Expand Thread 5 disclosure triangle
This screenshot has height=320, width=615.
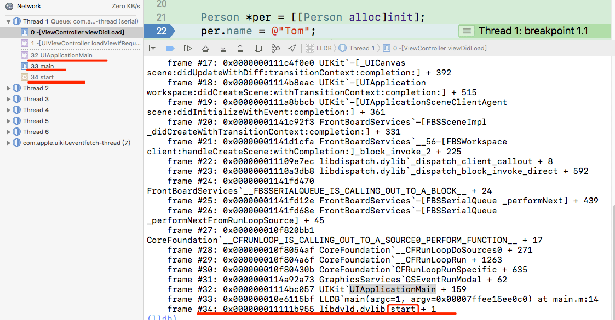(x=8, y=121)
